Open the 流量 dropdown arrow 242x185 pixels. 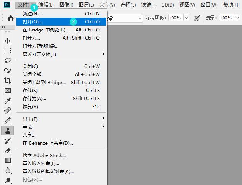pyautogui.click(x=237, y=18)
